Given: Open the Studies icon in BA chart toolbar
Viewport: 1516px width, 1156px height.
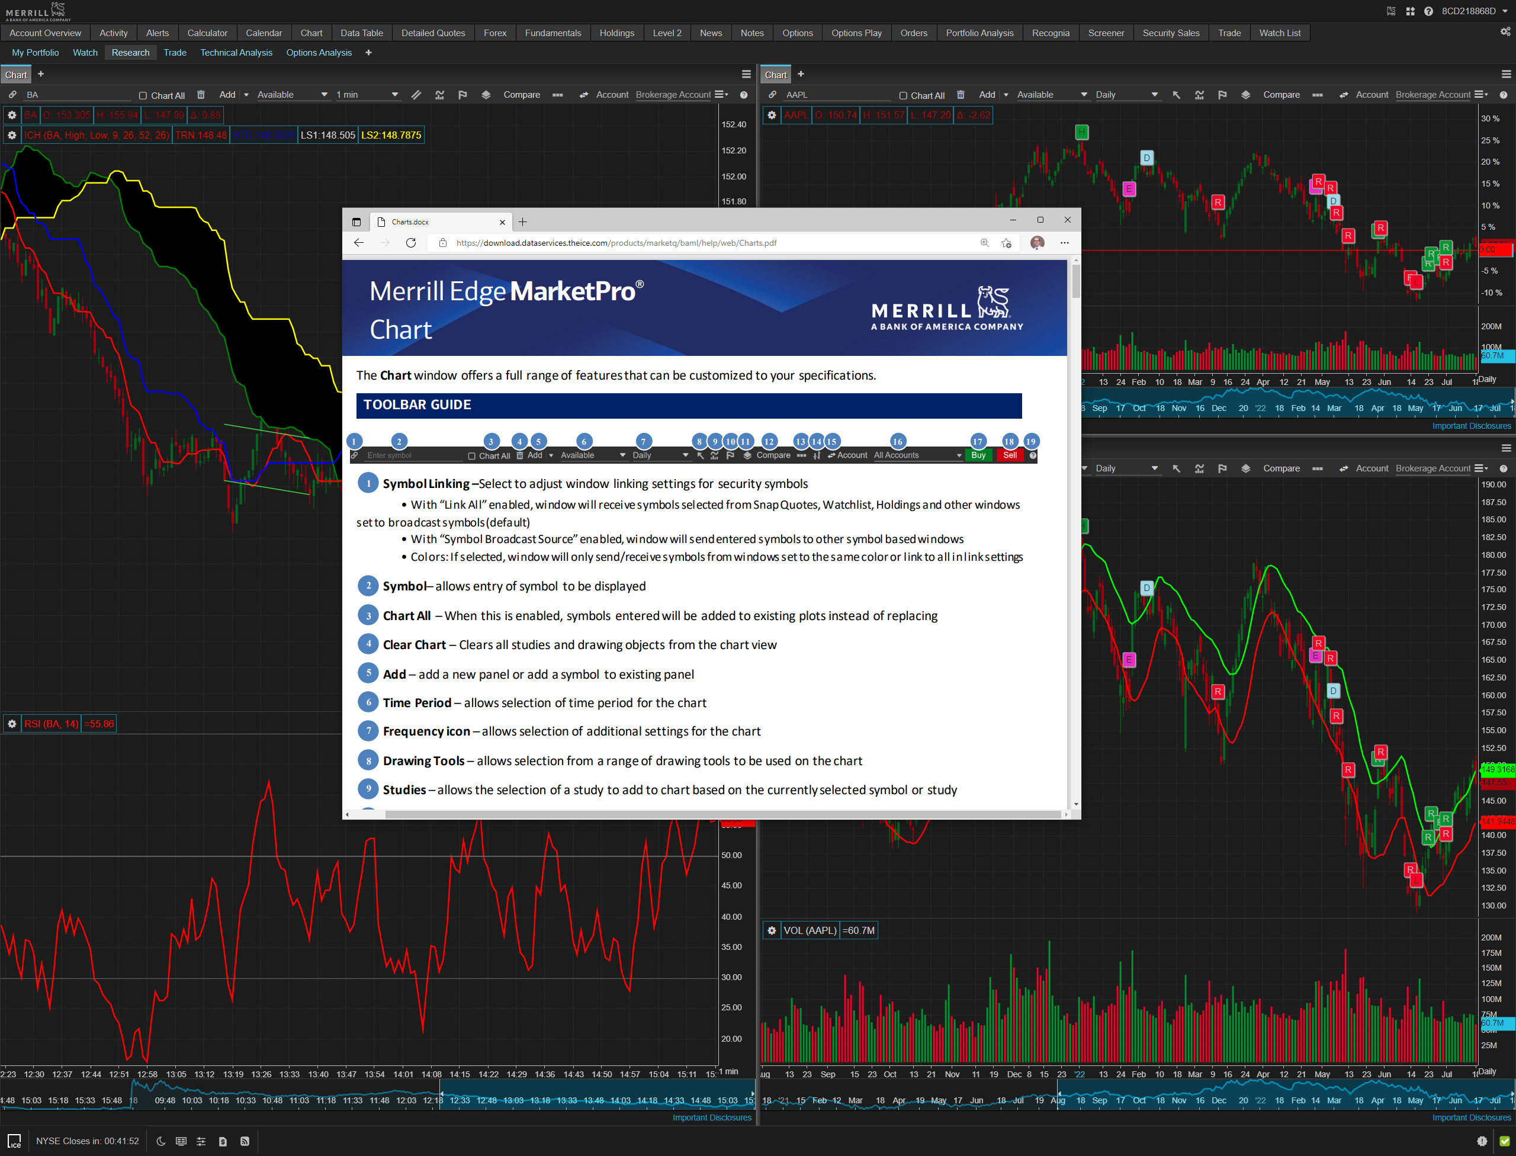Looking at the screenshot, I should coord(440,95).
